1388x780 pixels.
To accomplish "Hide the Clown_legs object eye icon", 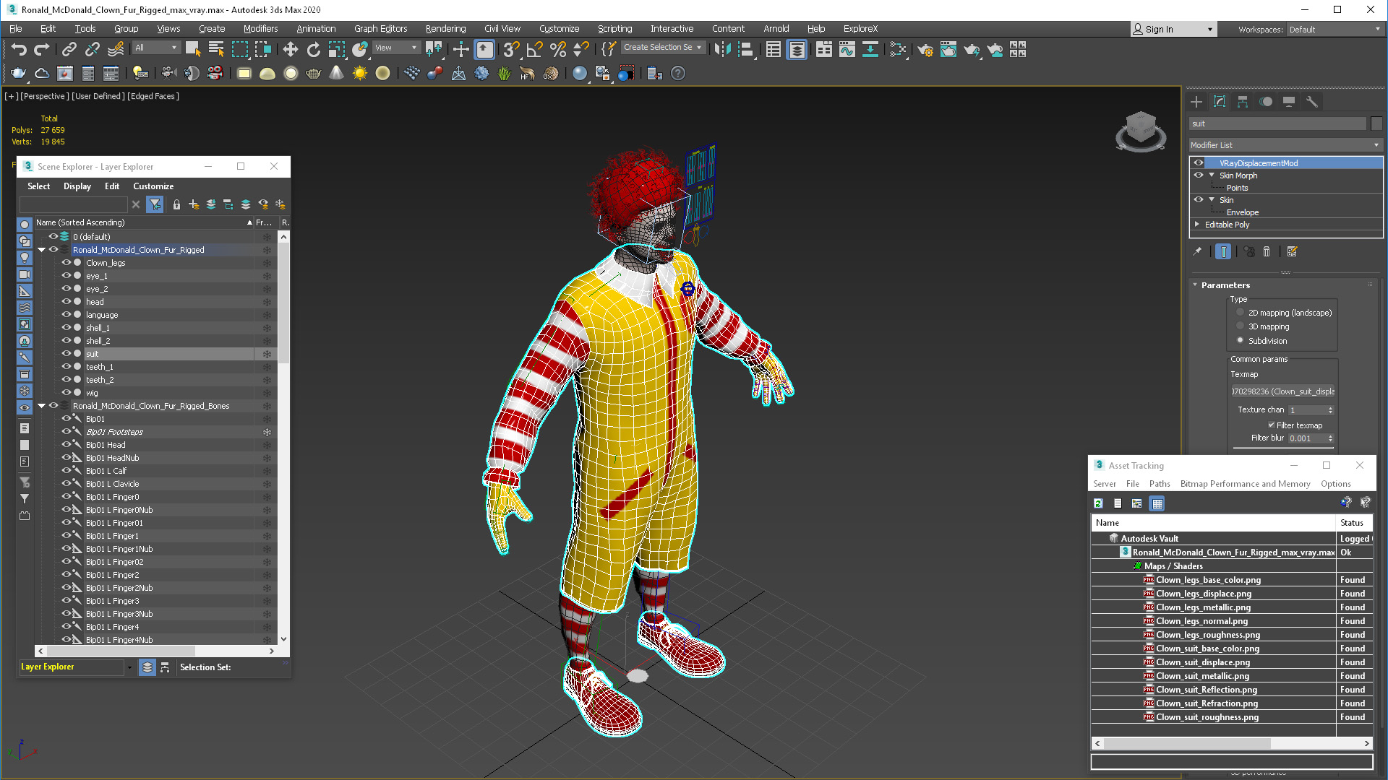I will tap(66, 263).
